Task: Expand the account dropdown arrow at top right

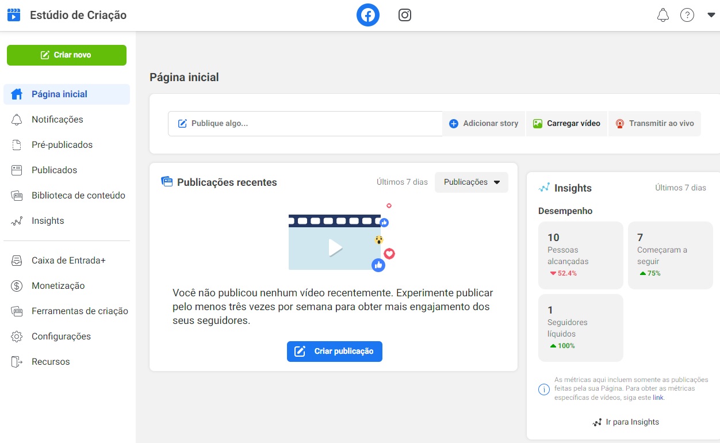Action: [711, 16]
